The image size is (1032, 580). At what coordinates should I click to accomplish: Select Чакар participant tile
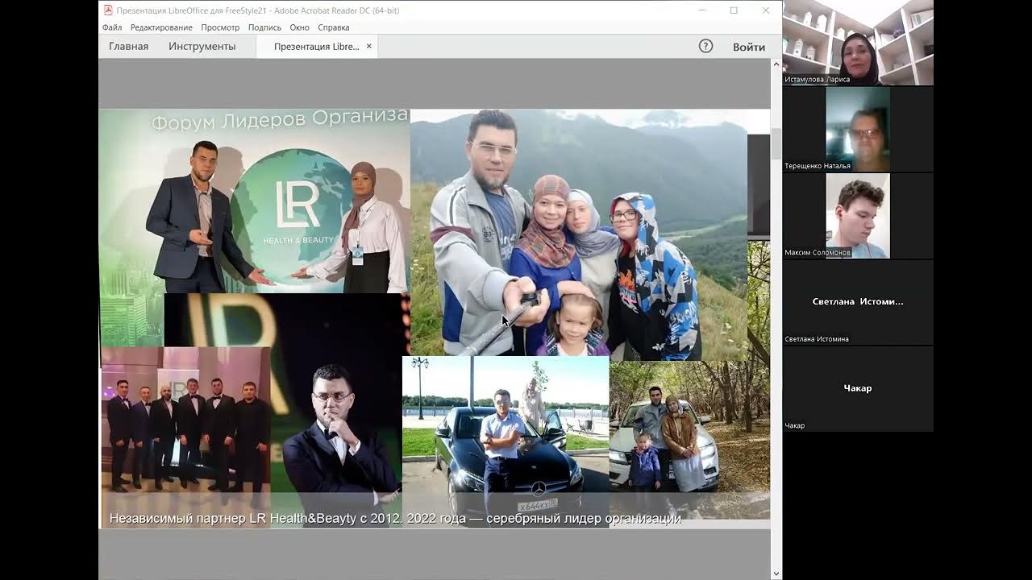(x=858, y=388)
